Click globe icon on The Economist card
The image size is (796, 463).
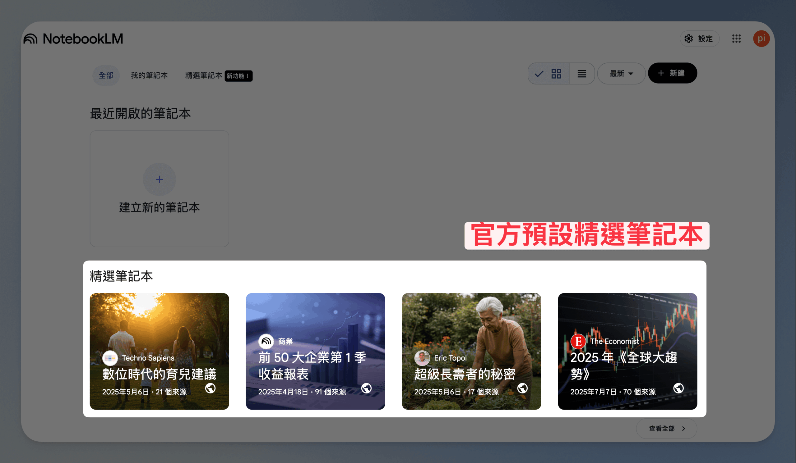[x=678, y=388]
